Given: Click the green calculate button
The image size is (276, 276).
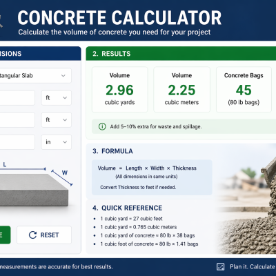Looking at the screenshot, I should (x=5, y=235).
